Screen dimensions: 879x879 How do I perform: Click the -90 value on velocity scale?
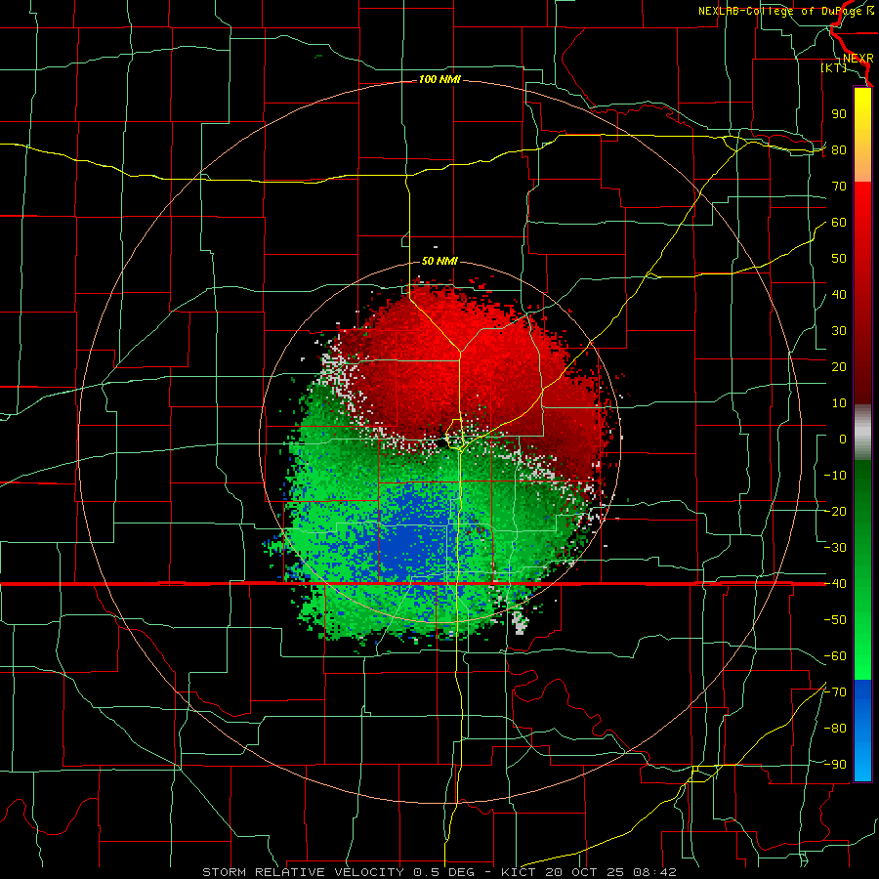835,765
